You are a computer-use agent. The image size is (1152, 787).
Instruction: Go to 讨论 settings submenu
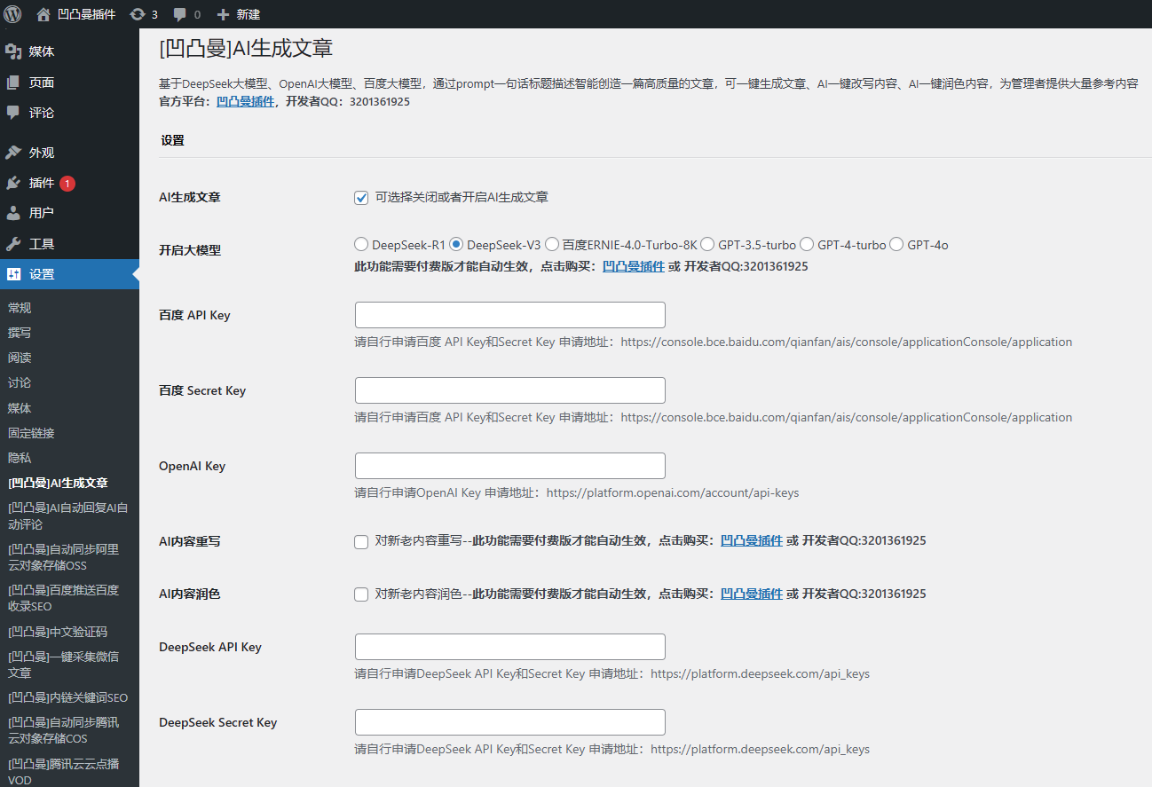click(x=20, y=382)
